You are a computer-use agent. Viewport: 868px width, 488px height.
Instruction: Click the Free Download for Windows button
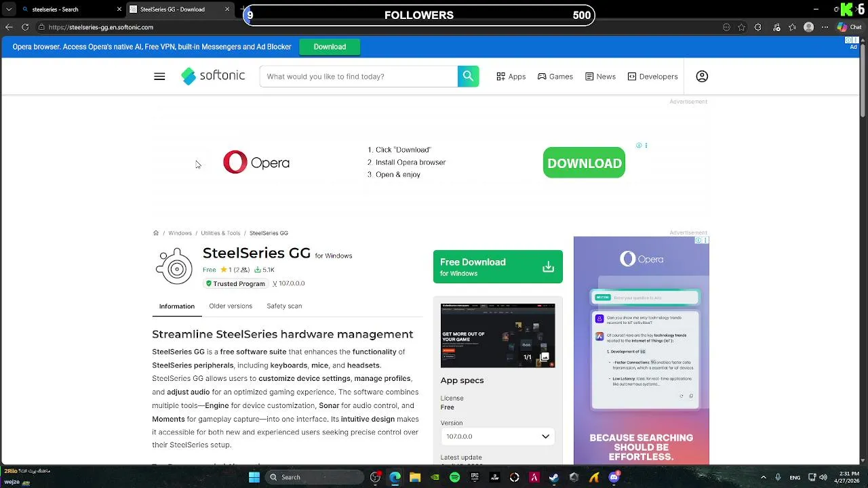[498, 267]
